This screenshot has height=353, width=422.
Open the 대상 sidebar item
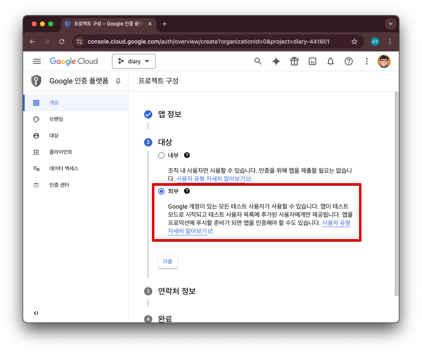pos(76,135)
